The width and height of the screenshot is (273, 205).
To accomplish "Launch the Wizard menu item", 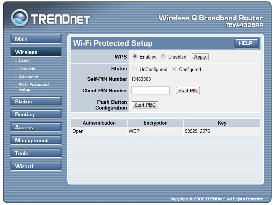I will [x=36, y=166].
